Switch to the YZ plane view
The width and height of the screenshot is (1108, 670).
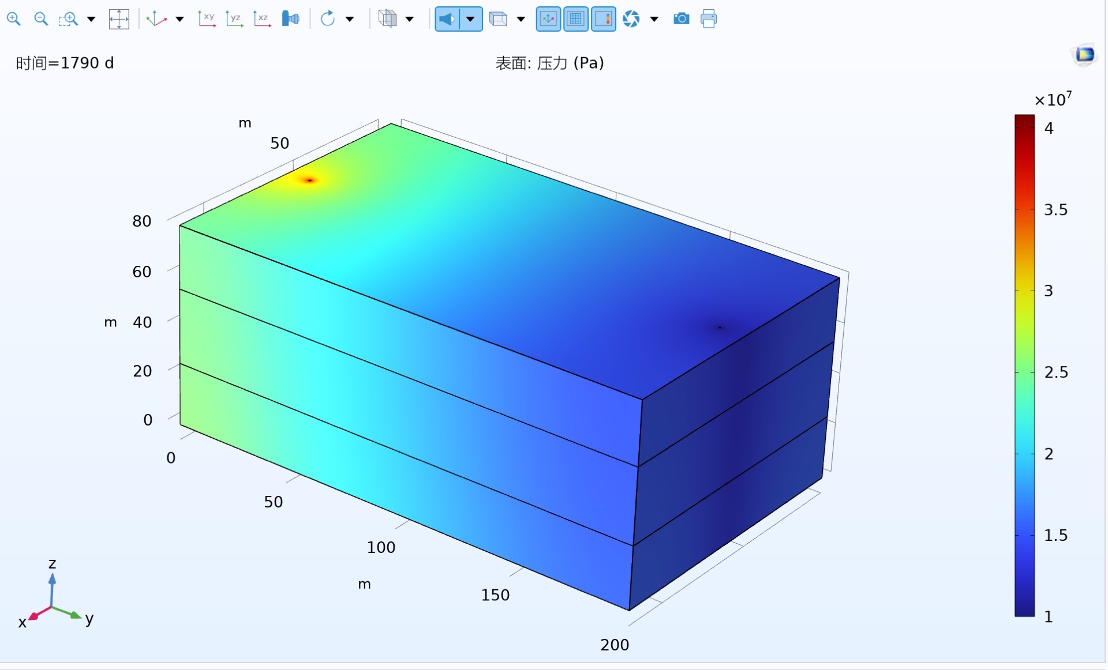[234, 19]
